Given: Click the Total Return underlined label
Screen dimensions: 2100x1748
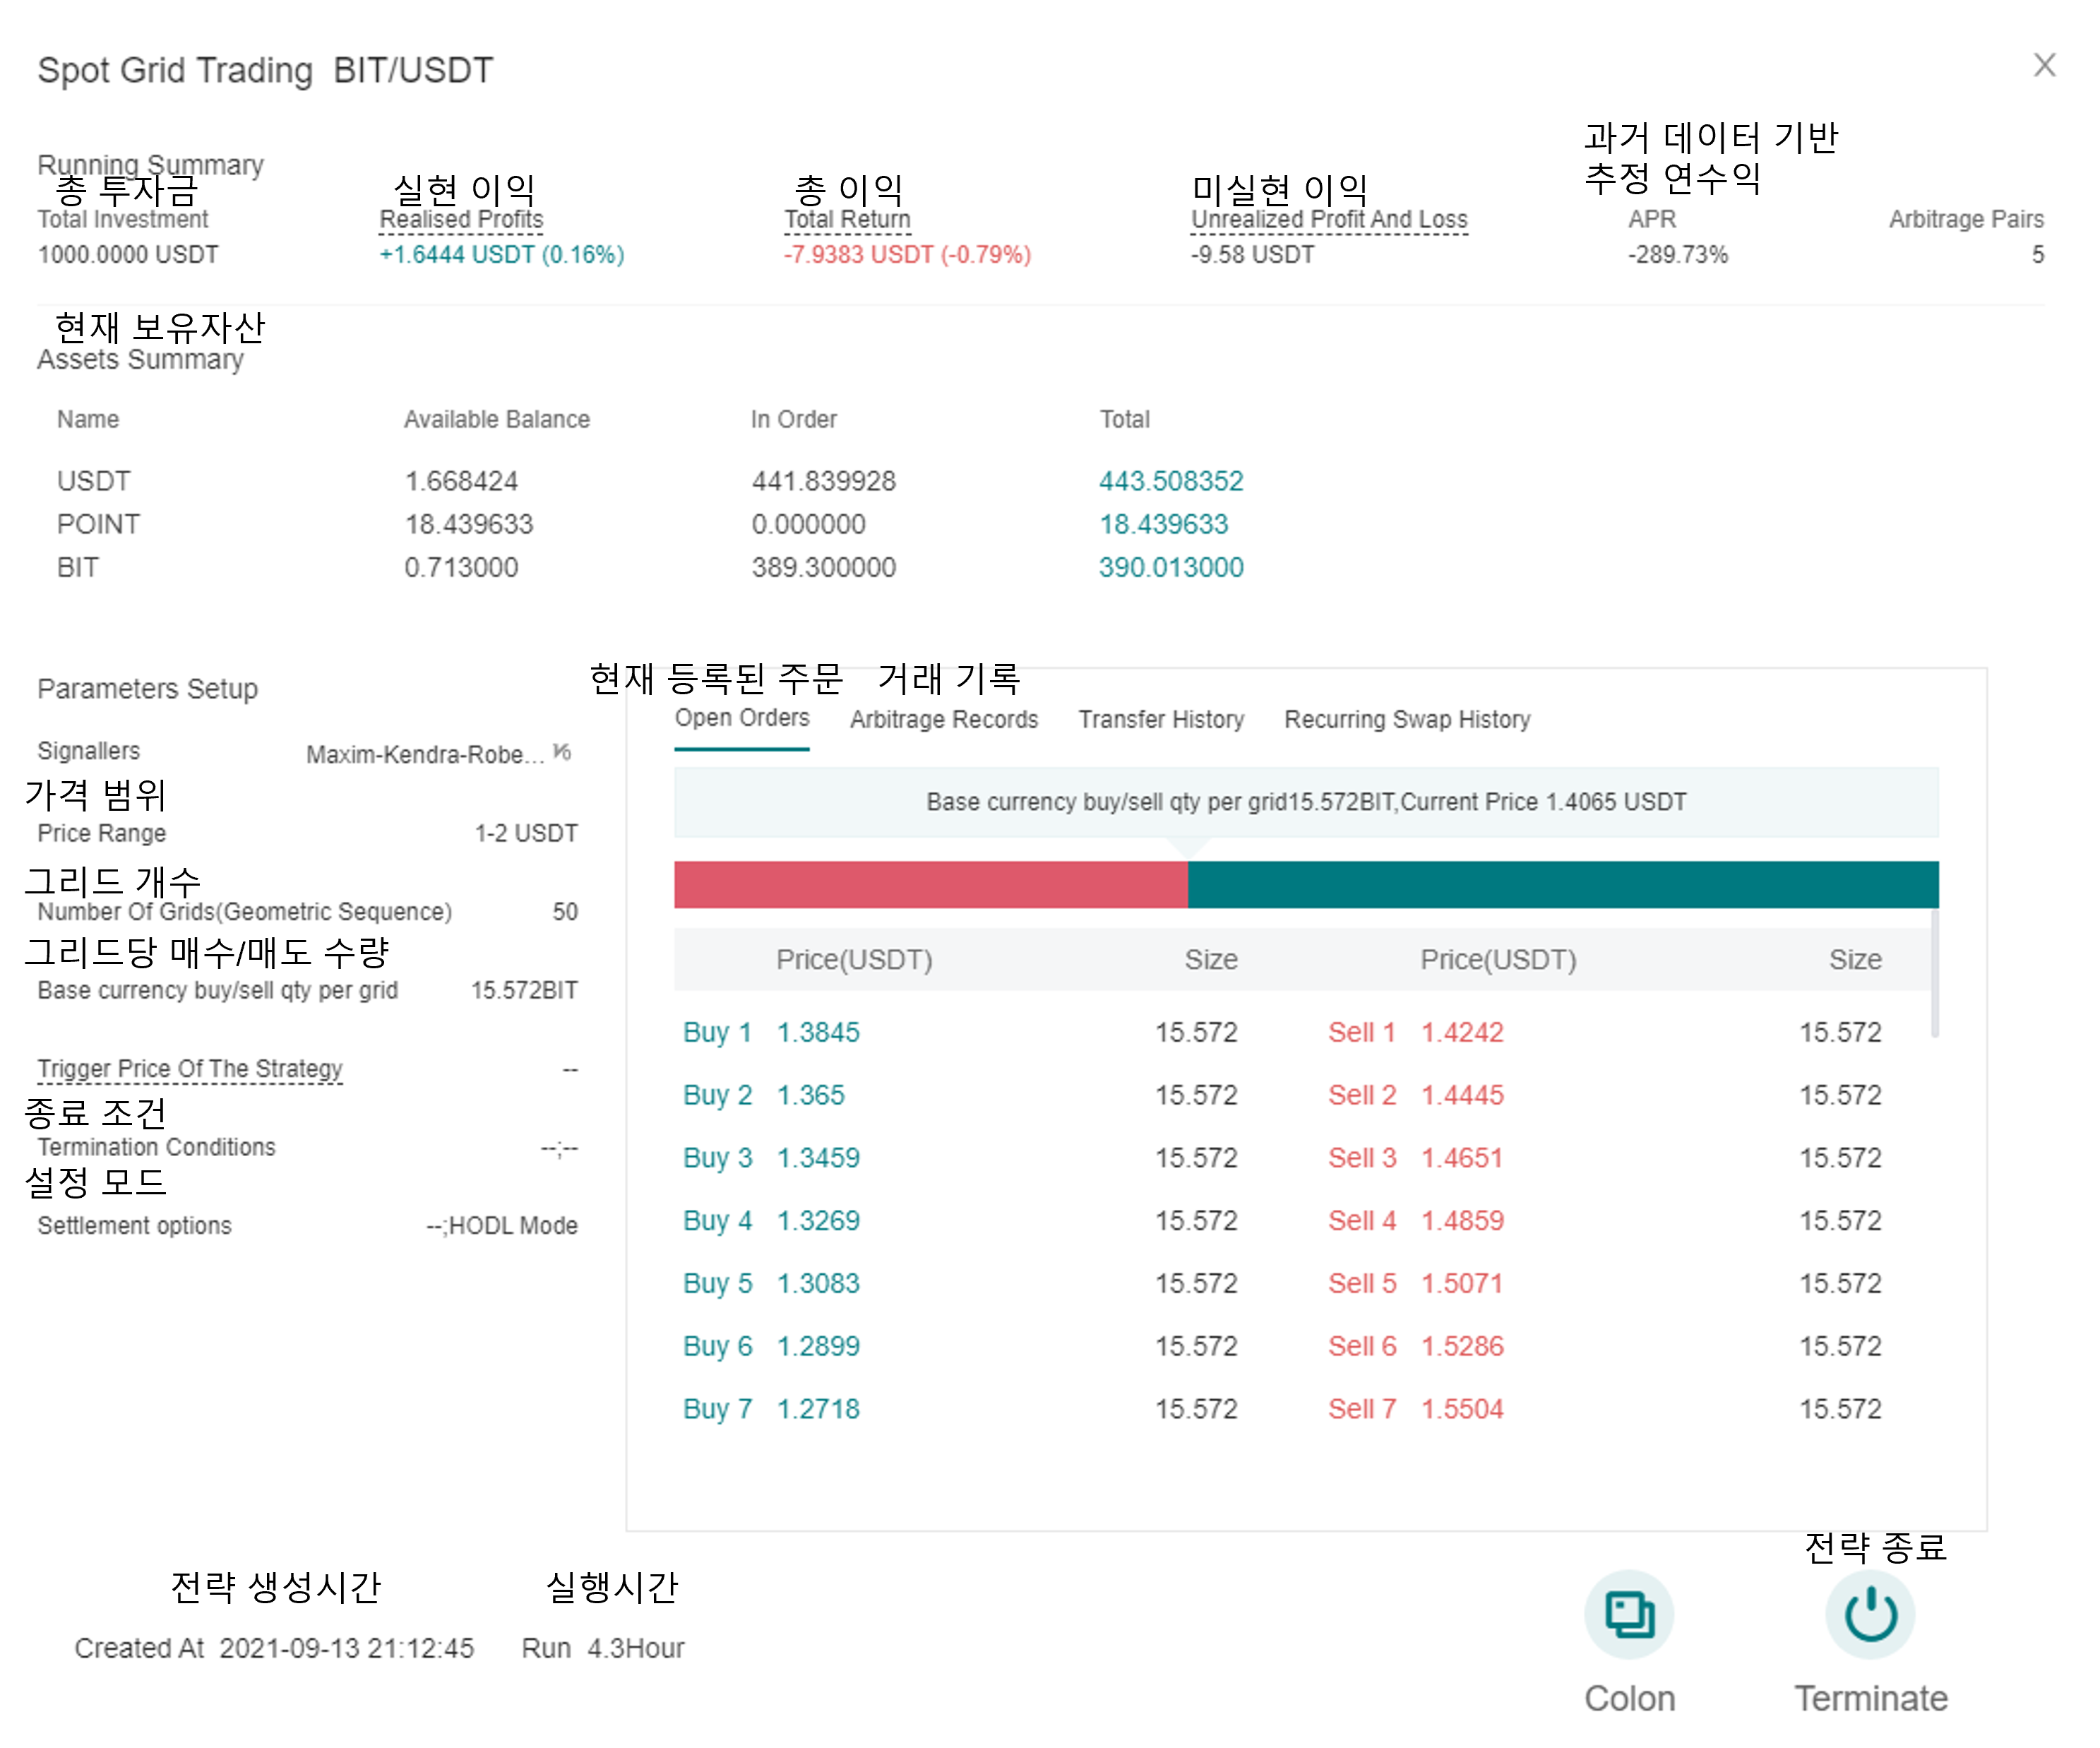Looking at the screenshot, I should (847, 219).
